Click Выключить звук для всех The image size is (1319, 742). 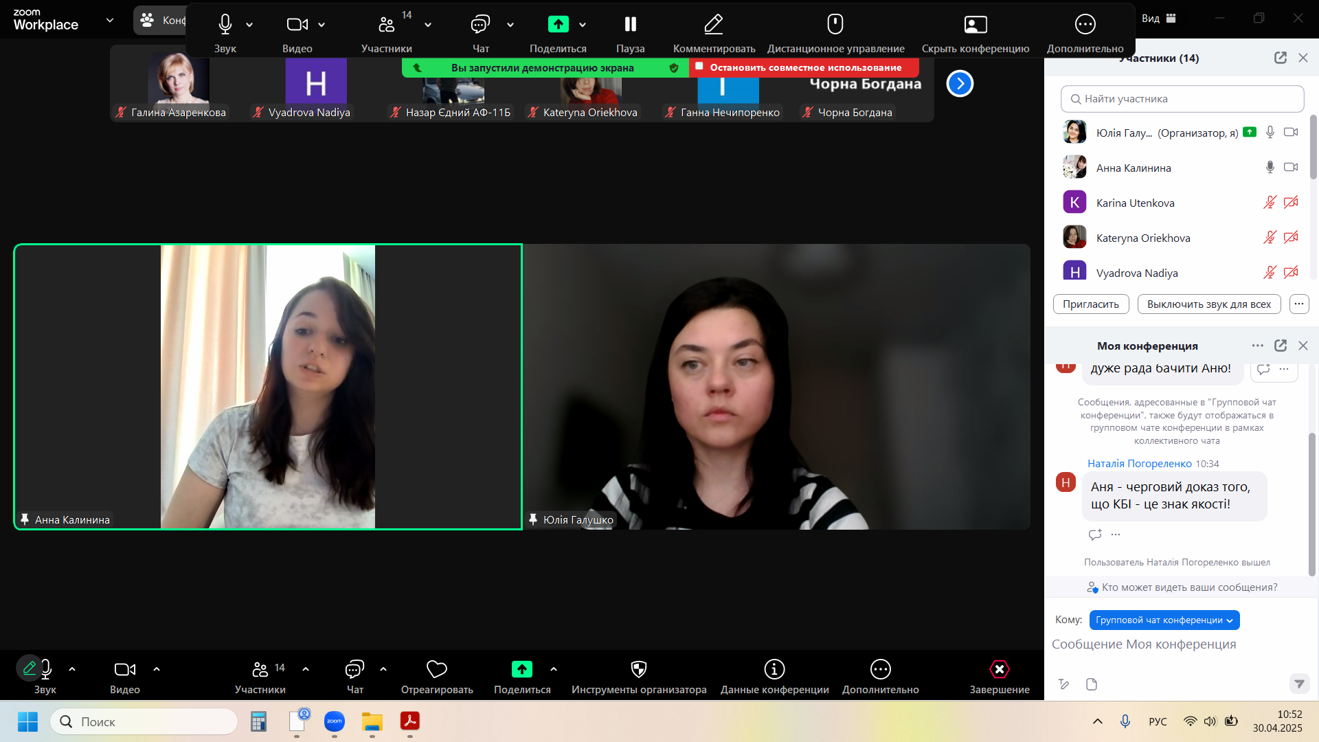(1209, 304)
